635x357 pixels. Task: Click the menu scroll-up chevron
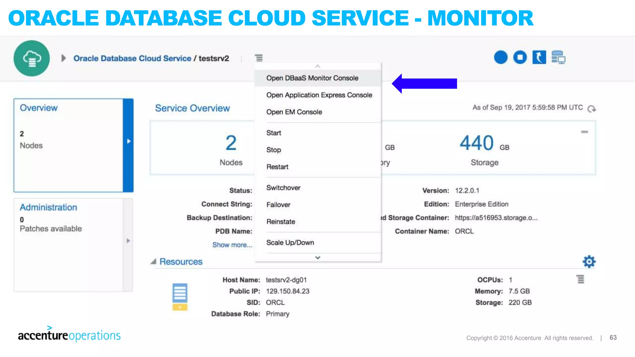click(317, 66)
